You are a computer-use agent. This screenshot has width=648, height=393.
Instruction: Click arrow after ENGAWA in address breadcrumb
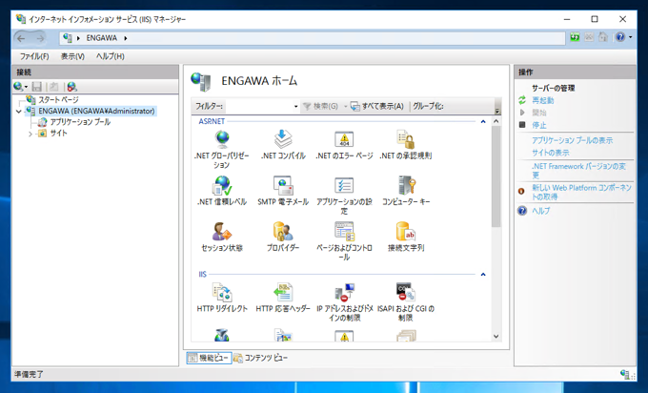[x=126, y=38]
